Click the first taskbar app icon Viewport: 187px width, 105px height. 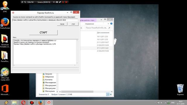pos(6,102)
